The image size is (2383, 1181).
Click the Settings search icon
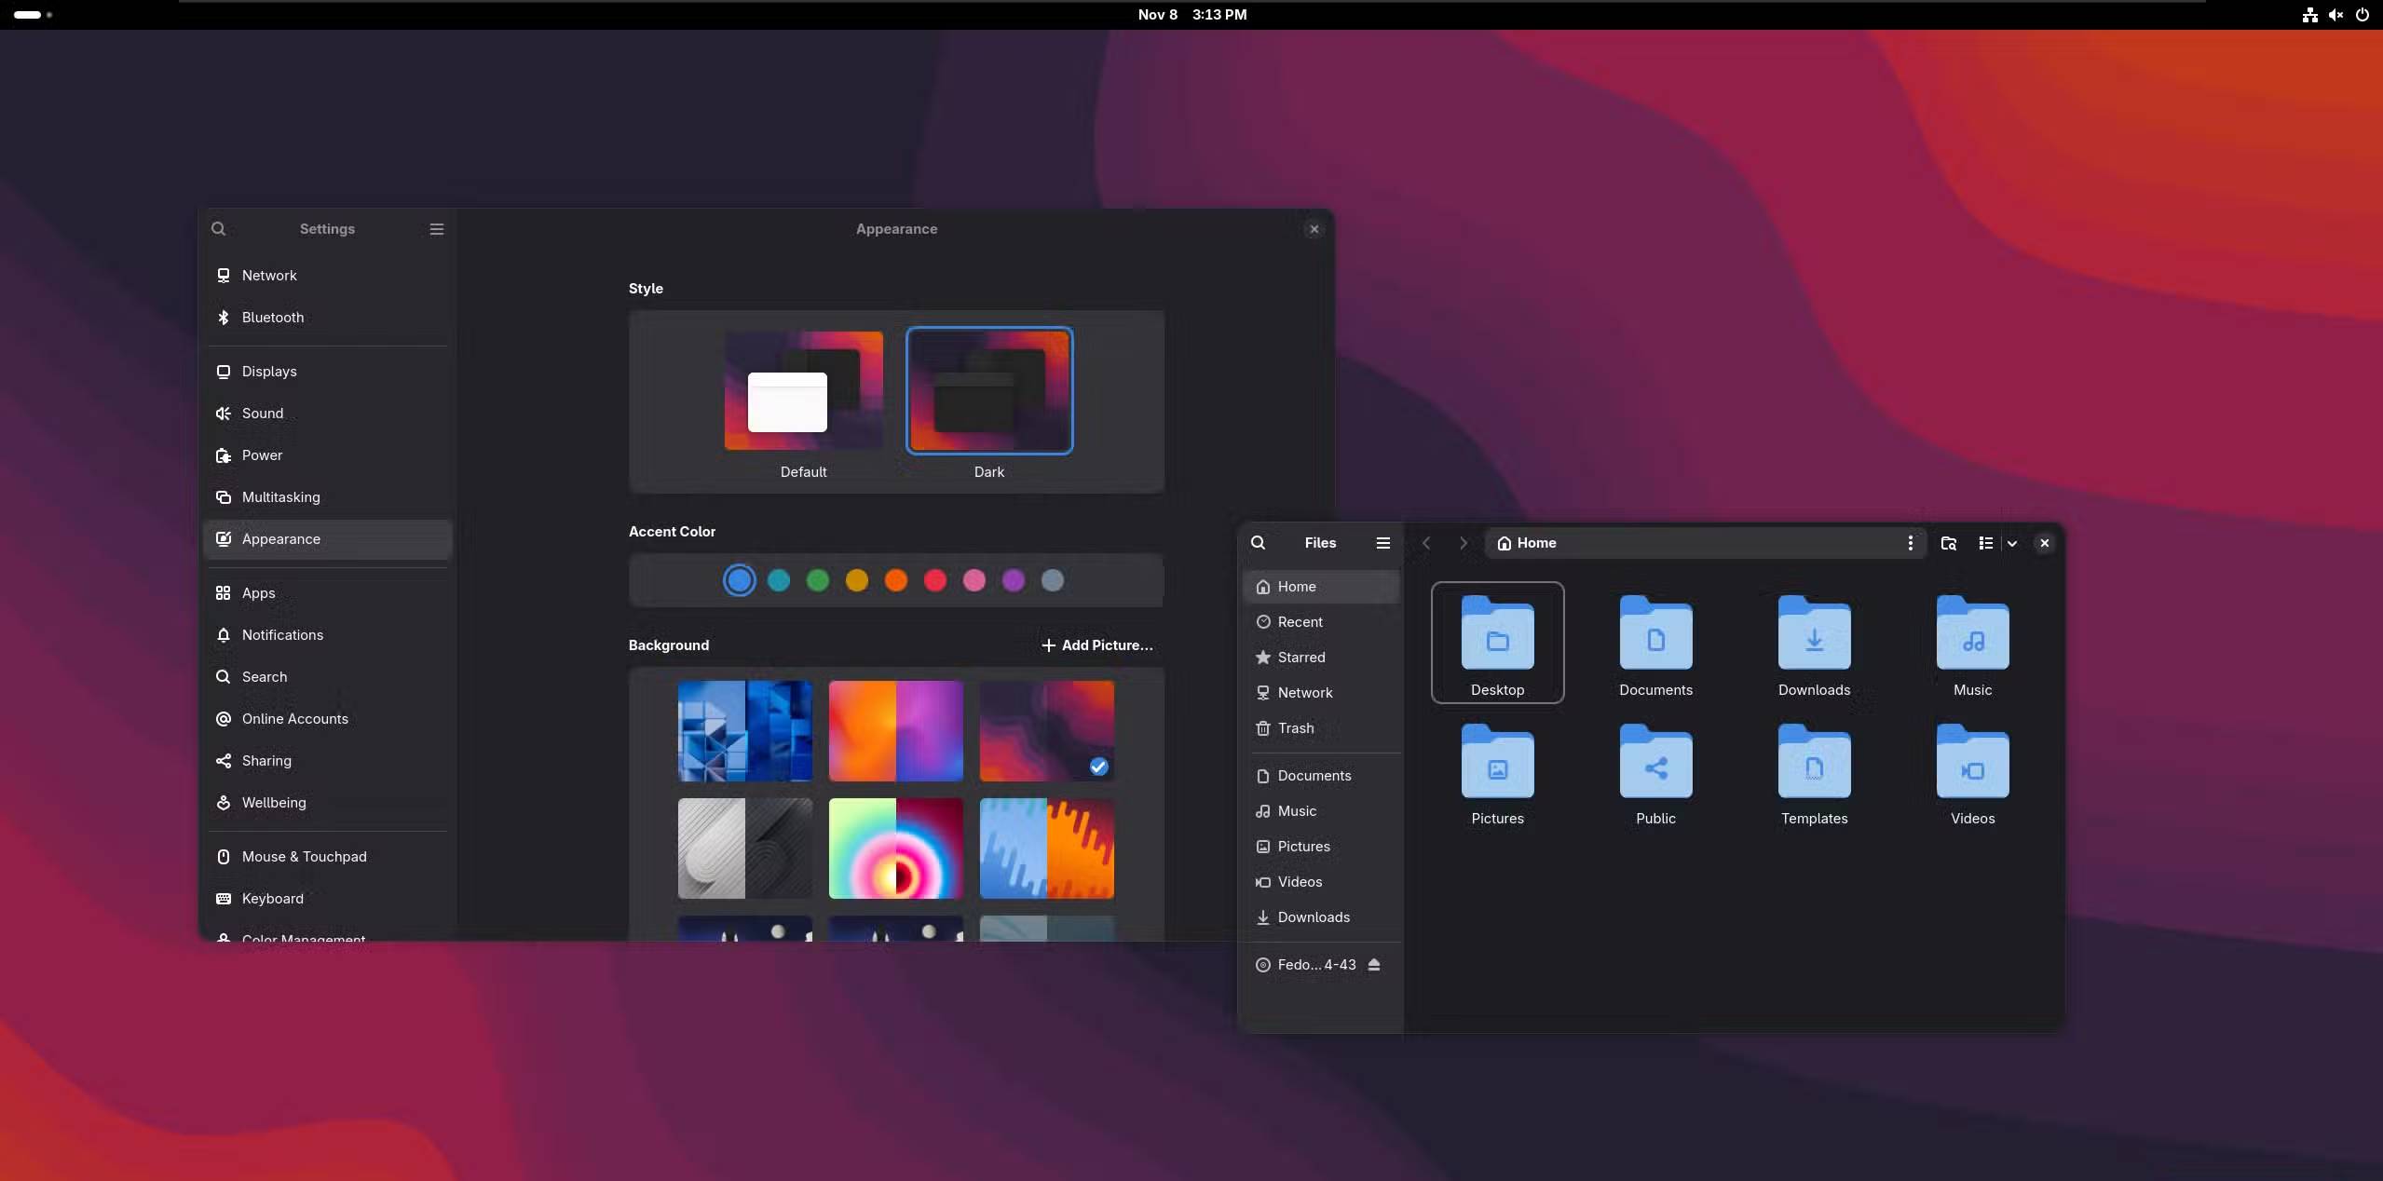pyautogui.click(x=218, y=229)
